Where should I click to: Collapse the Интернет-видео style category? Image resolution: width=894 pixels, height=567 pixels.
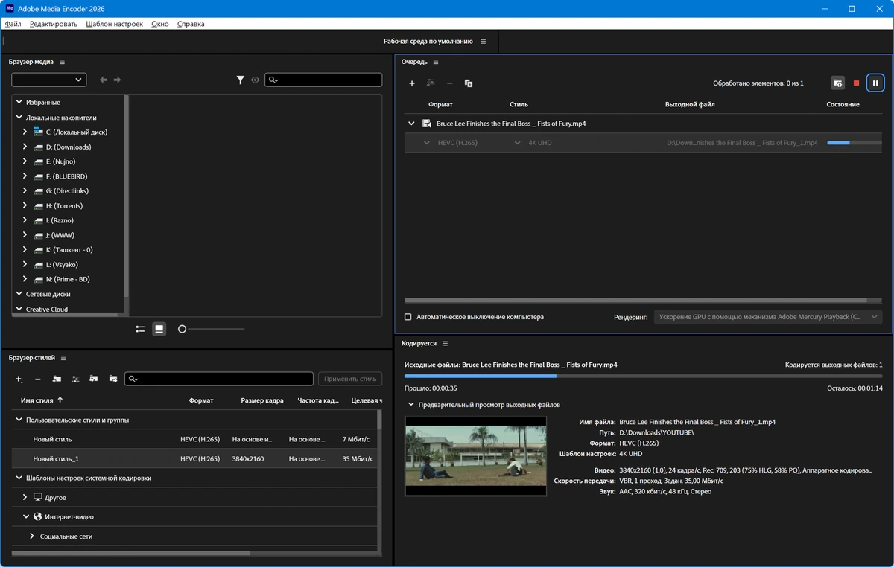[x=25, y=516]
